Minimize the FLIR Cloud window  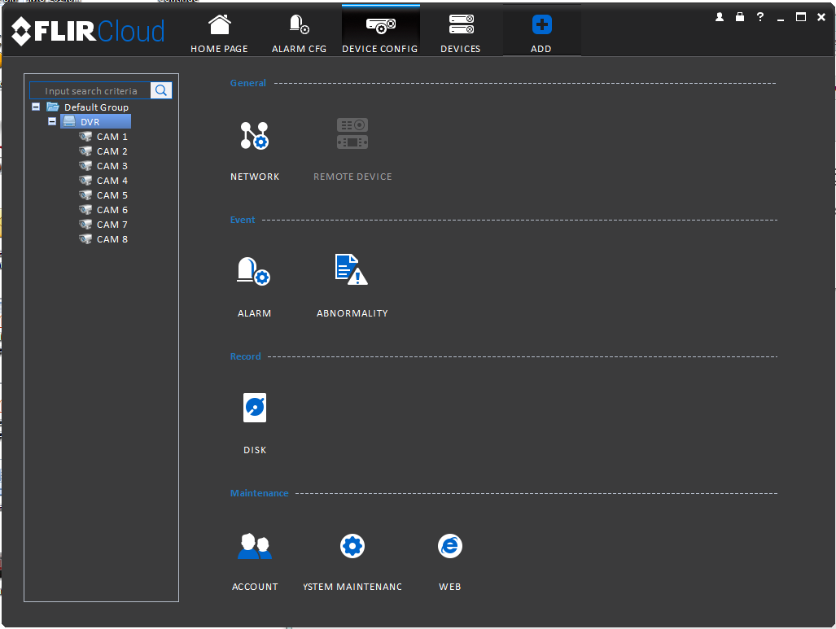point(781,18)
